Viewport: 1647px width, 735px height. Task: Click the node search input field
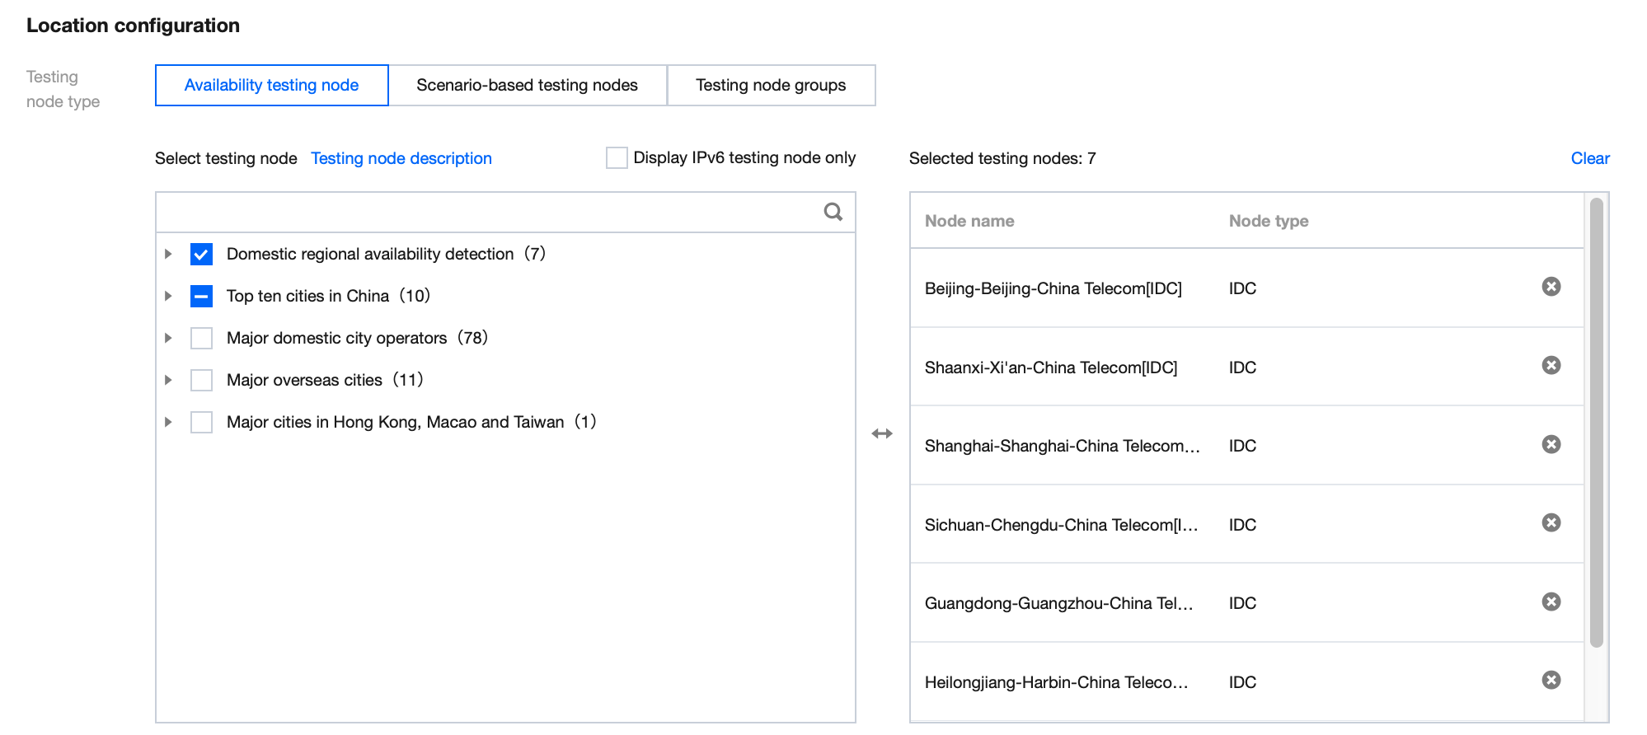(x=486, y=213)
